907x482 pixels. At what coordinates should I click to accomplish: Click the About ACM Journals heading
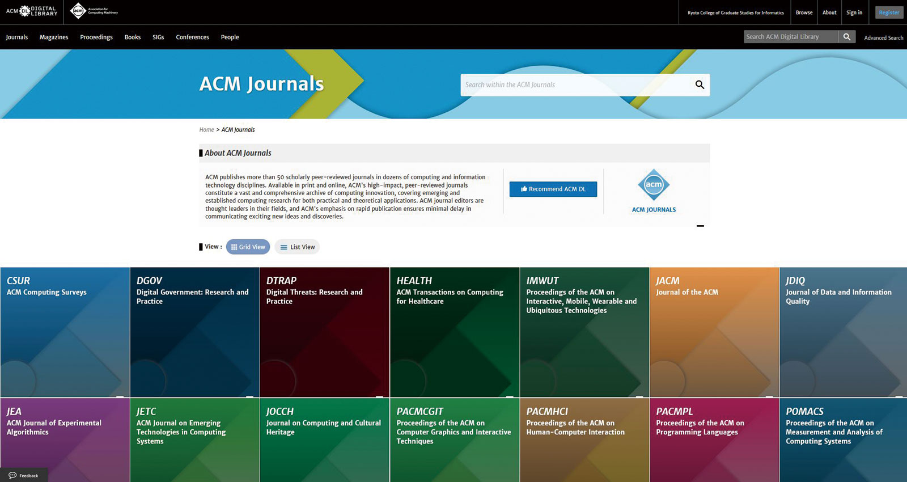(238, 153)
